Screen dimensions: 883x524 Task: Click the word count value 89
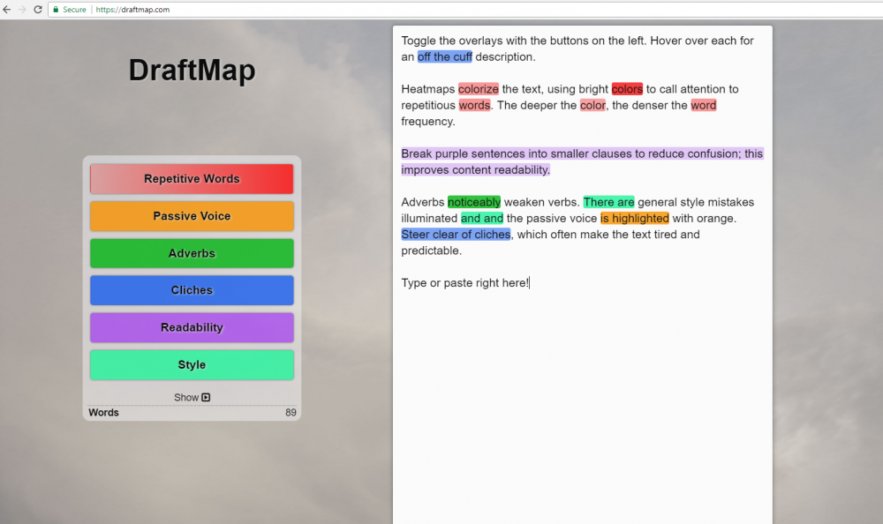pos(291,413)
